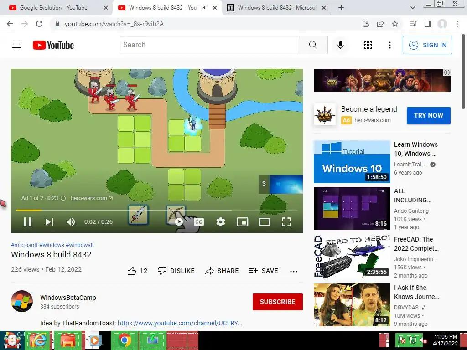
Task: Enter fullscreen on the video player
Action: click(286, 222)
